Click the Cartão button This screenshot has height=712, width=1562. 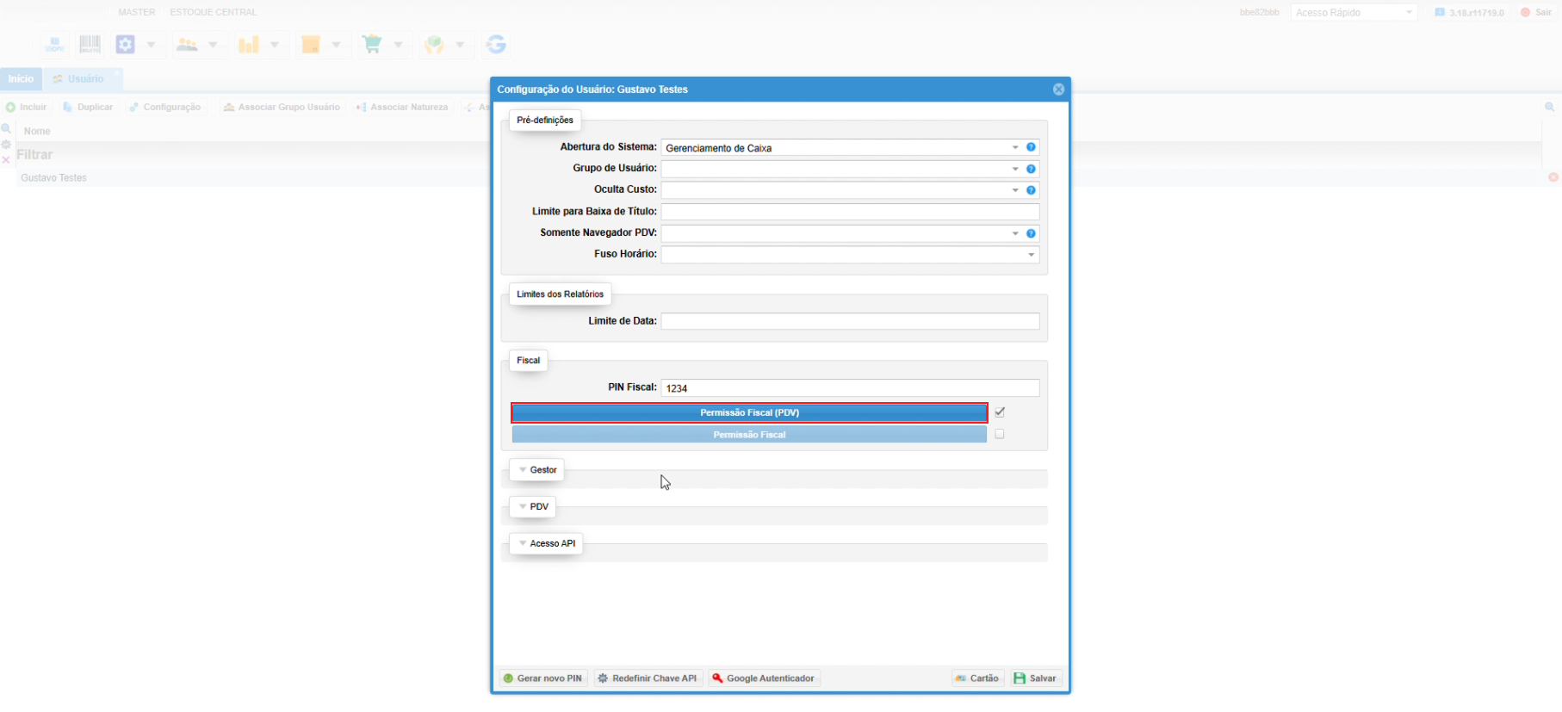point(977,678)
